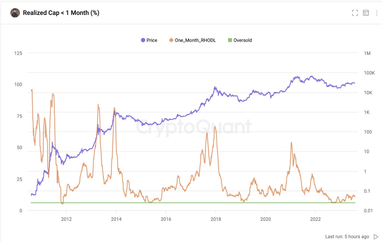Click the Last run: 5 hours ago text
This screenshot has width=382, height=242.
347,237
